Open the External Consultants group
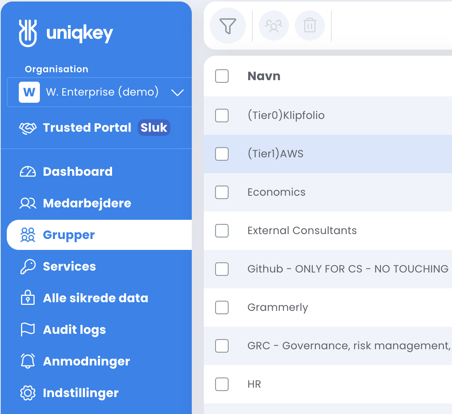452x414 pixels. point(302,230)
